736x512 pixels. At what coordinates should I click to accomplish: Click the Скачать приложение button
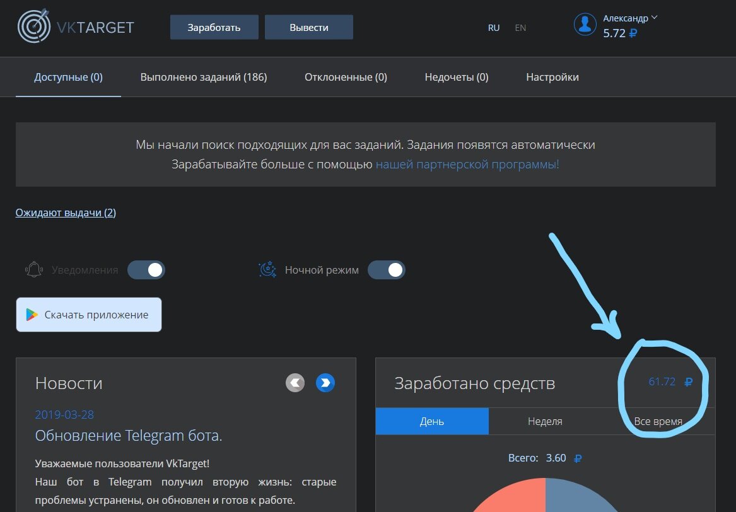coord(89,315)
